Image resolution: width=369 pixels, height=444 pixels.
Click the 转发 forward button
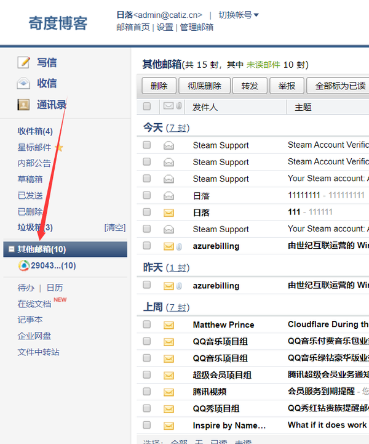tap(250, 86)
